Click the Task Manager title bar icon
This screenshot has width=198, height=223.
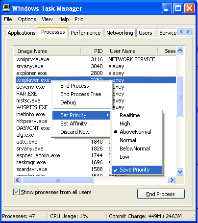click(6, 8)
